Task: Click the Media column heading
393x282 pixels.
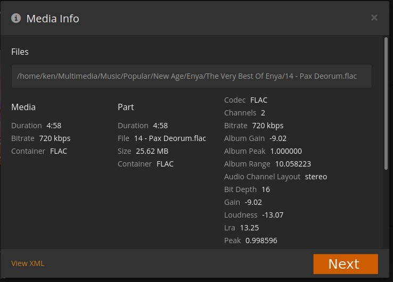Action: point(23,107)
